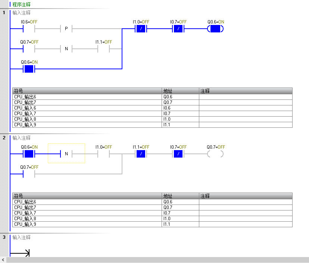Click the I1.1 normally closed contact in network 2
Viewport: 309px width, 263px height.
141,154
